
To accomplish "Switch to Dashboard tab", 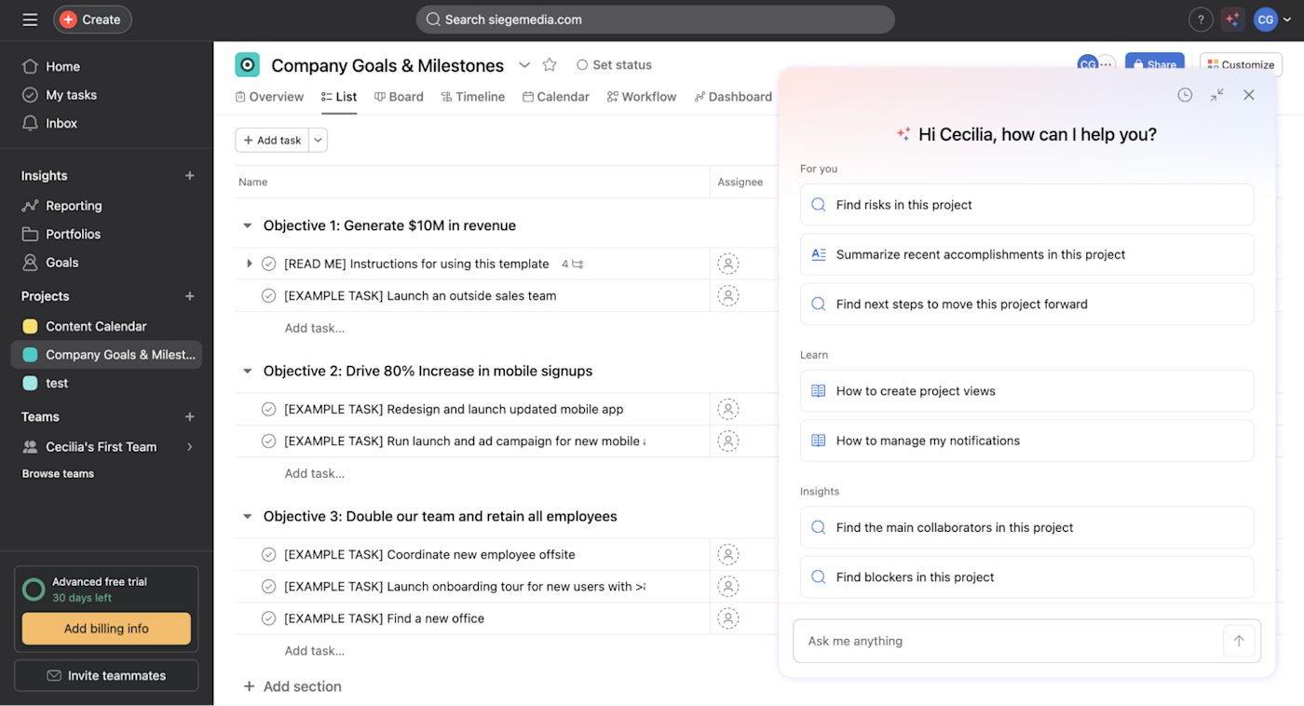I will coord(733,97).
